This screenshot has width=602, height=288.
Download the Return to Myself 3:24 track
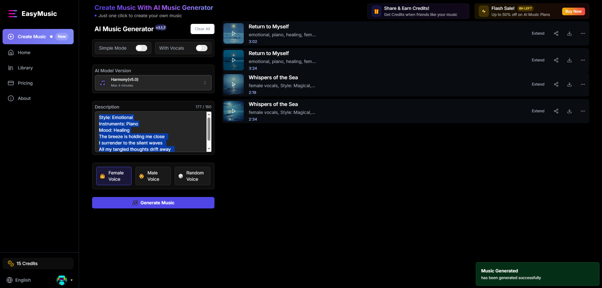click(569, 60)
